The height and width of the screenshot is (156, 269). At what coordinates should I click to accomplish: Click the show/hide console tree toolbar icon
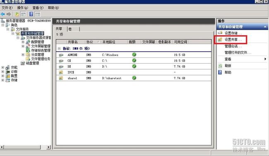(23, 14)
